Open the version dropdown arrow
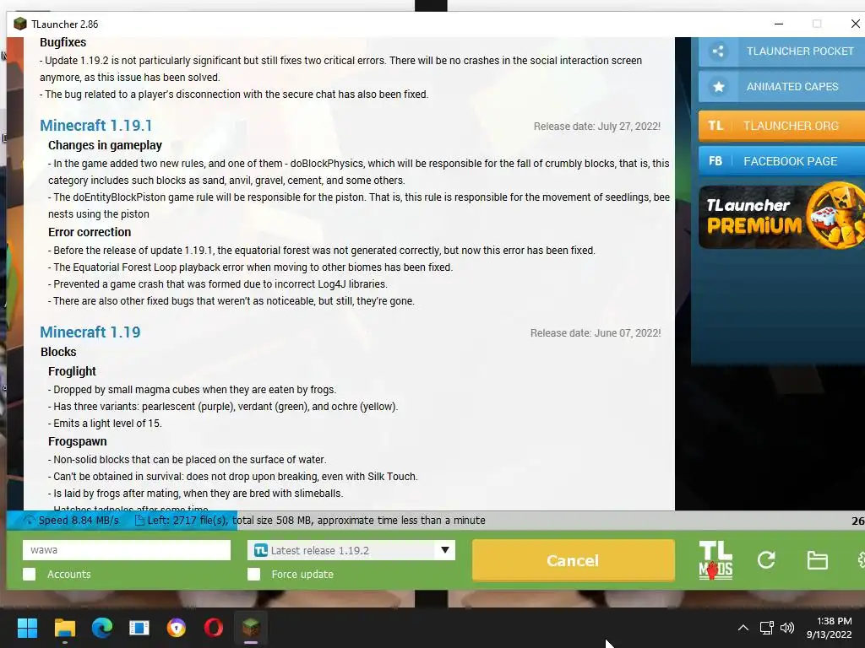The height and width of the screenshot is (648, 865). [444, 550]
